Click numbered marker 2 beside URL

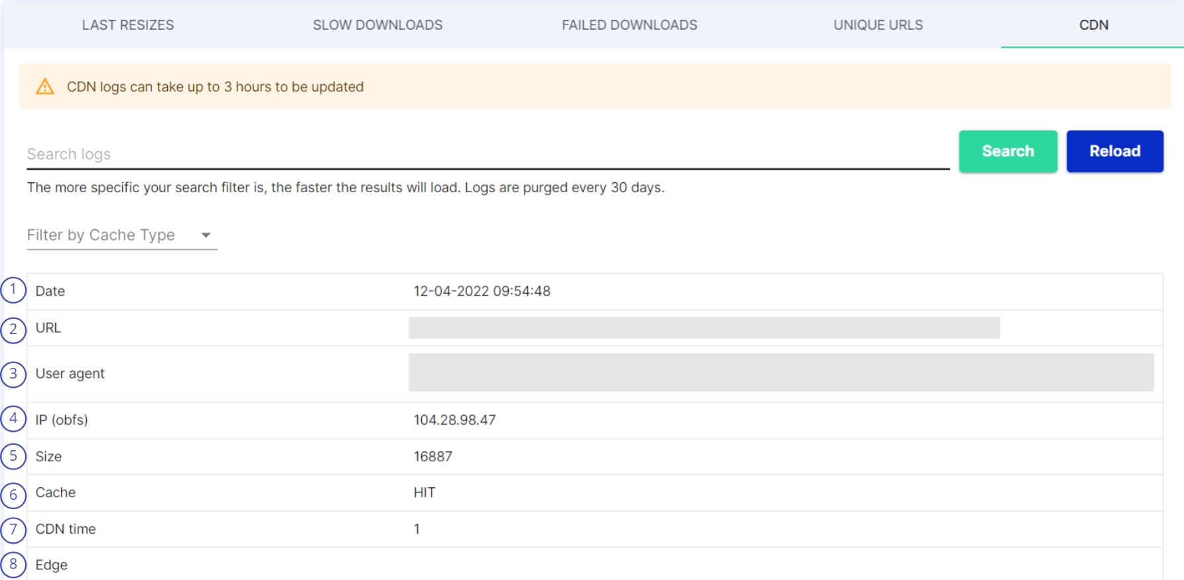[x=13, y=329]
